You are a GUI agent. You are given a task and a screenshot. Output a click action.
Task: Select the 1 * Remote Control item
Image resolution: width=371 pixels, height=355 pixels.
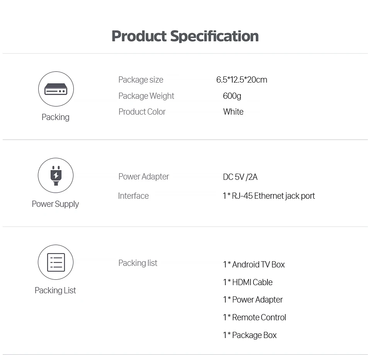point(255,318)
